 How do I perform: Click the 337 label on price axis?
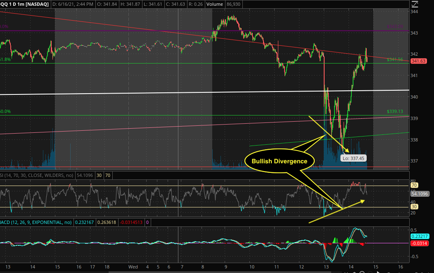(x=414, y=160)
